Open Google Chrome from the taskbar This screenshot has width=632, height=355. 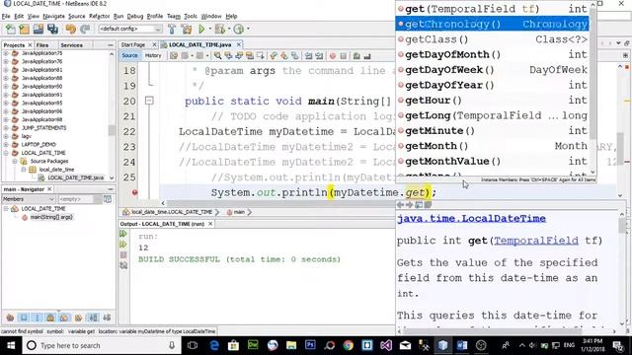pyautogui.click(x=349, y=345)
